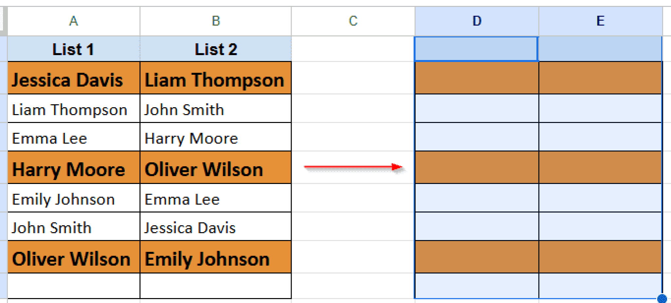
Task: Select the column C header
Action: (353, 21)
